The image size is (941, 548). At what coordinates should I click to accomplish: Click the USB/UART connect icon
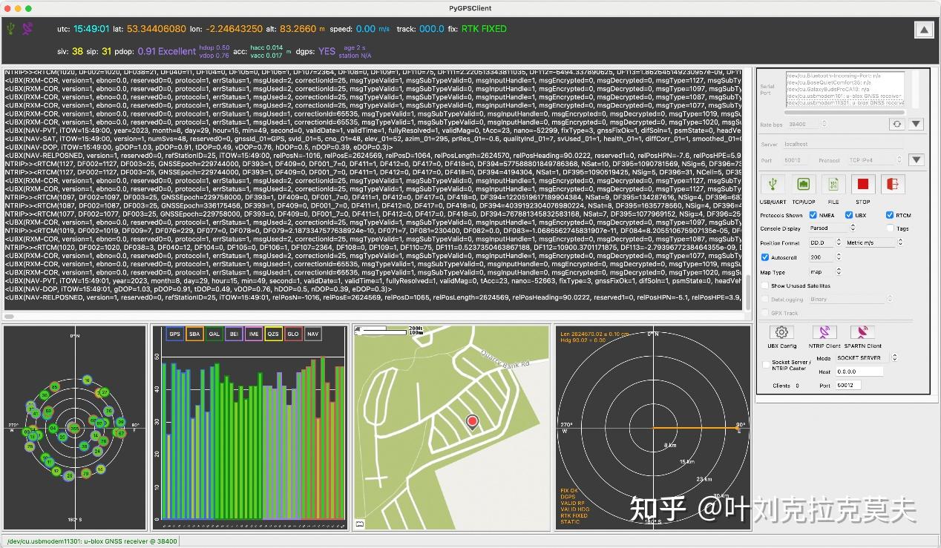[773, 184]
